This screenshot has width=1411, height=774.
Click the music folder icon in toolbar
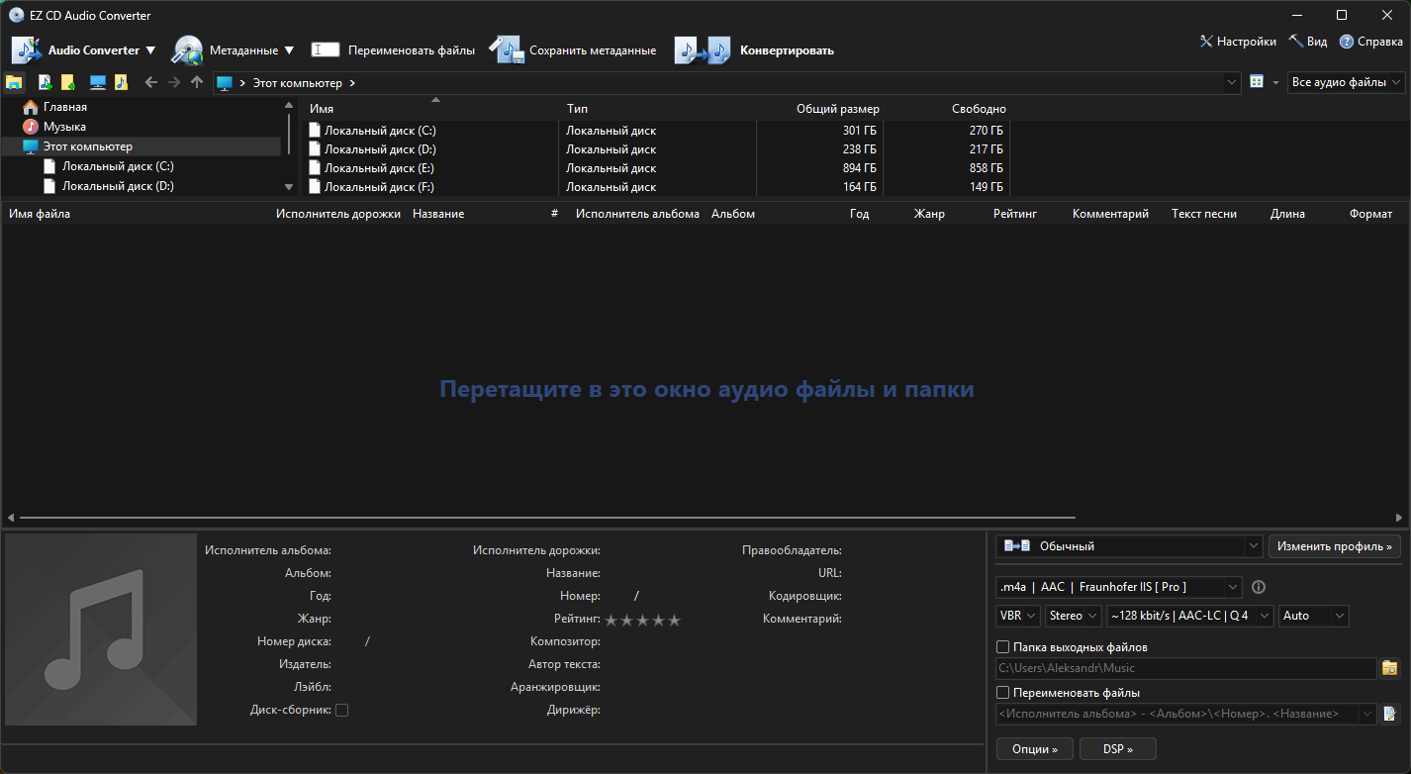pyautogui.click(x=121, y=83)
